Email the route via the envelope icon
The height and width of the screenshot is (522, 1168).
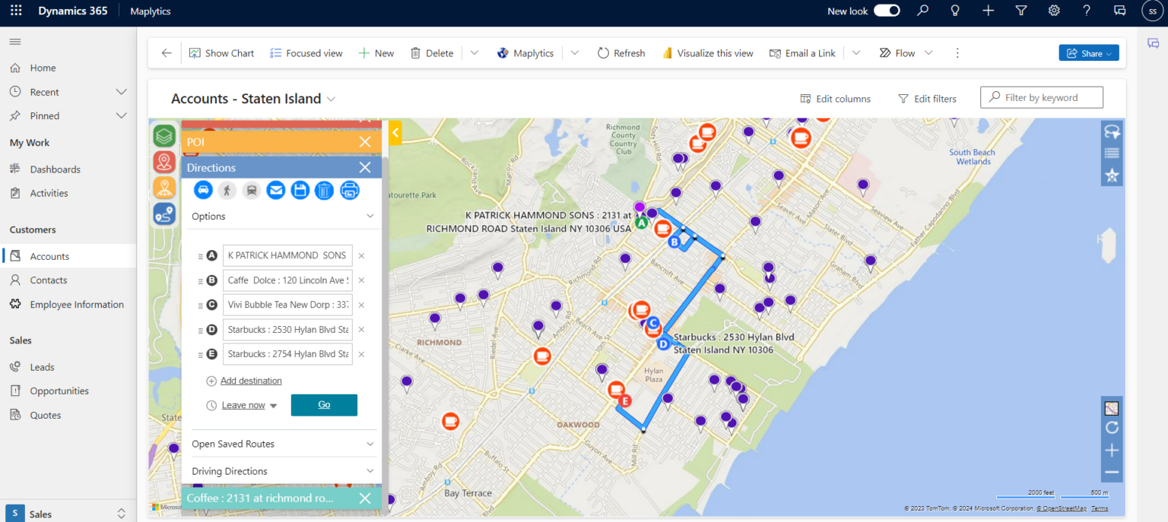276,189
